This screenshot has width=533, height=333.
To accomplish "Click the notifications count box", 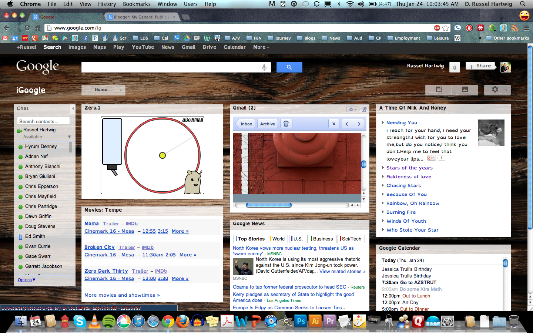I will click(x=455, y=67).
